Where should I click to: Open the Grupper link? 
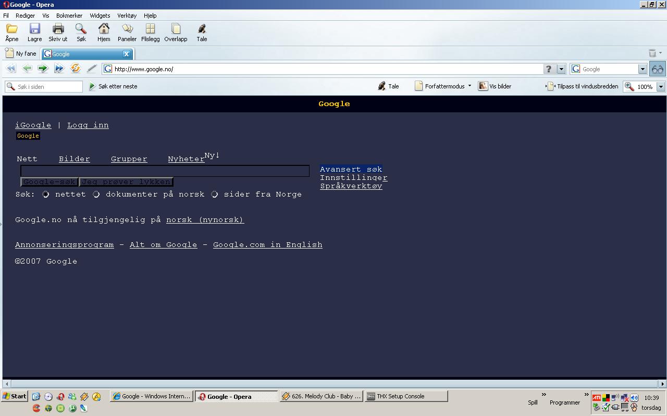[129, 159]
